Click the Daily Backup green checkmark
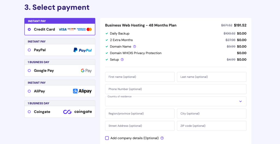The width and height of the screenshot is (280, 144). click(107, 34)
